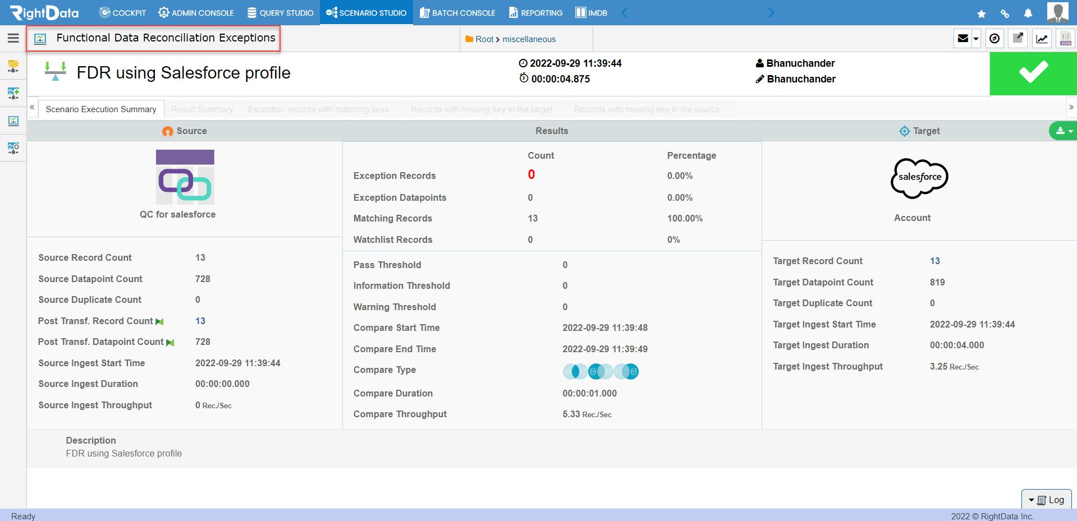Click the favorites star icon
The width and height of the screenshot is (1077, 521).
(981, 13)
